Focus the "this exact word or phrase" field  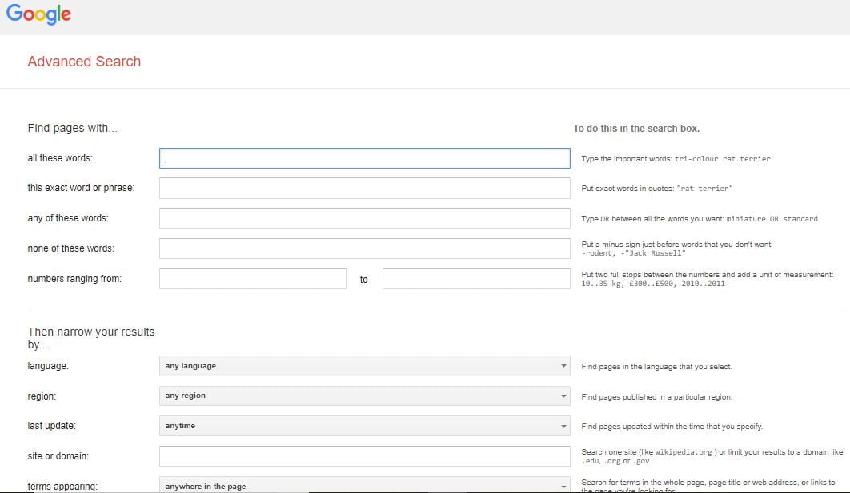coord(365,188)
